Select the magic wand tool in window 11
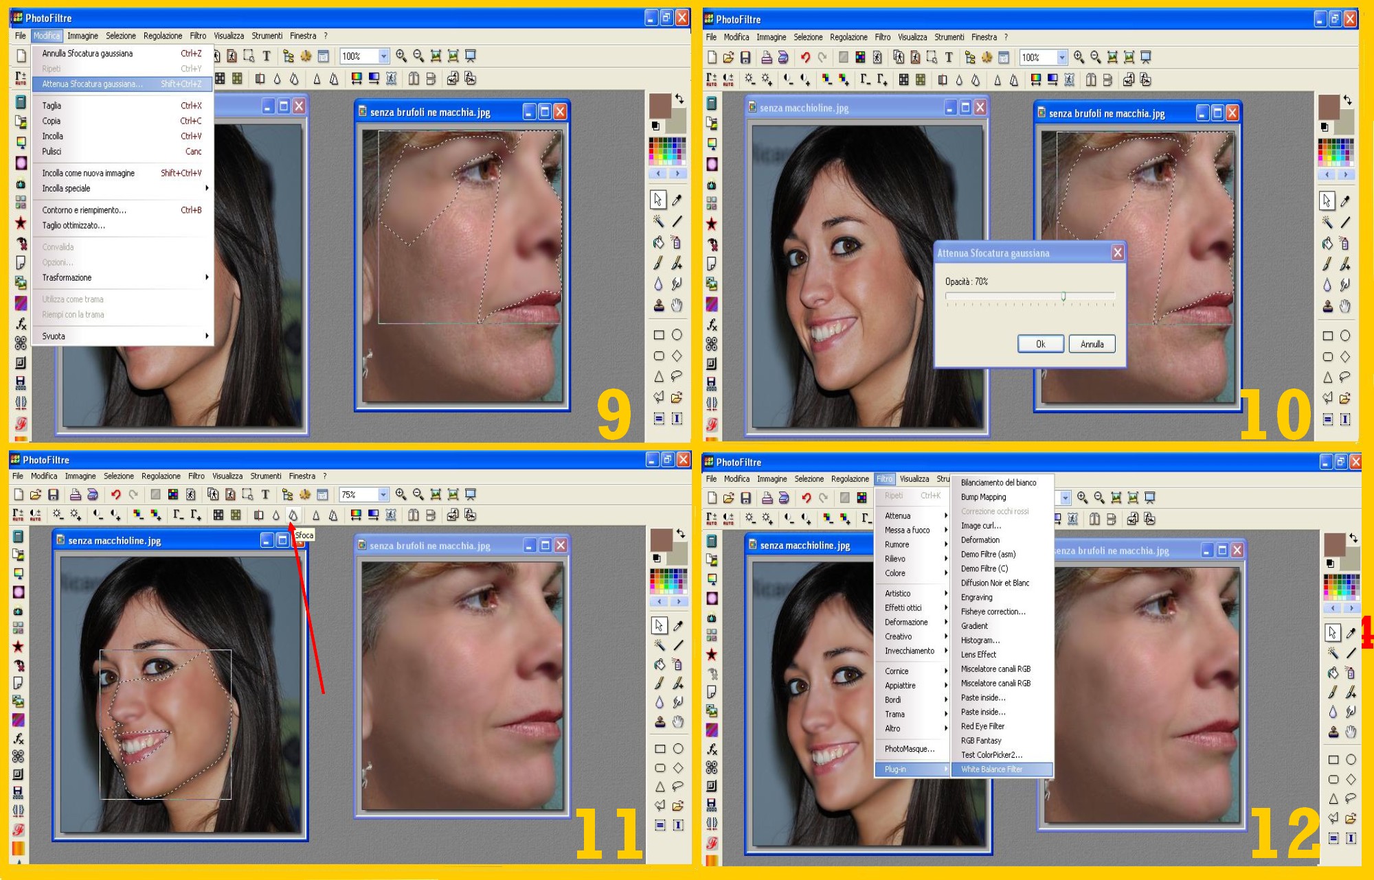Screen dimensions: 1374x880 (x=660, y=645)
